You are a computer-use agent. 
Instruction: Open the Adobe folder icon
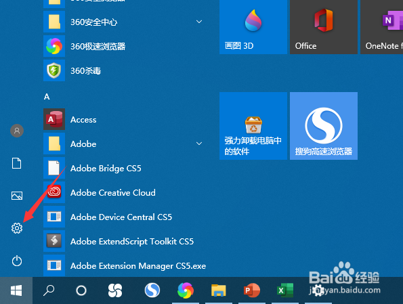point(54,144)
